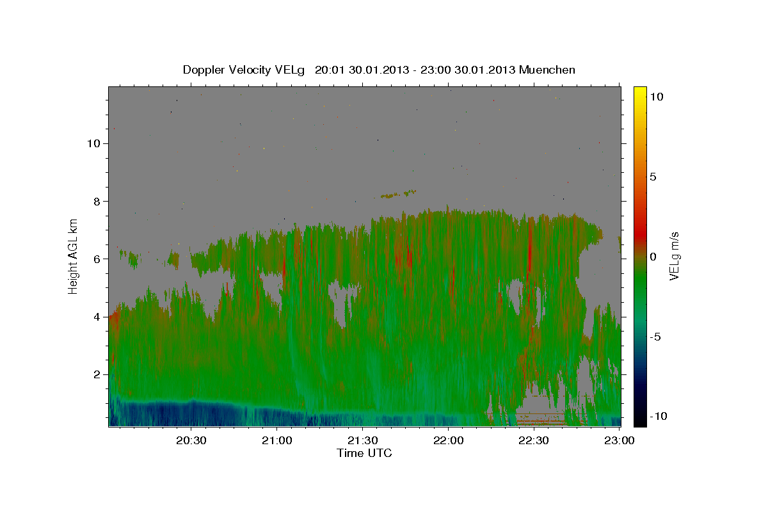The height and width of the screenshot is (512, 768).
Task: Click the end date '23:00 30.01.2013' in title
Action: (467, 70)
